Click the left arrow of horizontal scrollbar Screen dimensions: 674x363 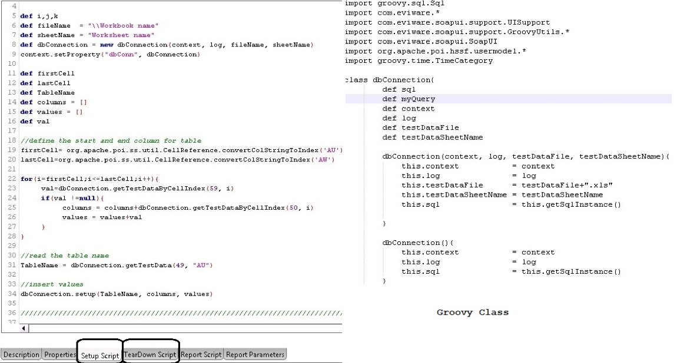point(24,328)
